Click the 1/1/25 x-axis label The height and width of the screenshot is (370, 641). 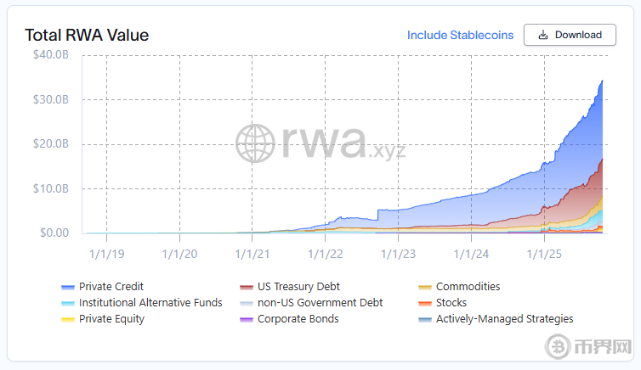(544, 253)
